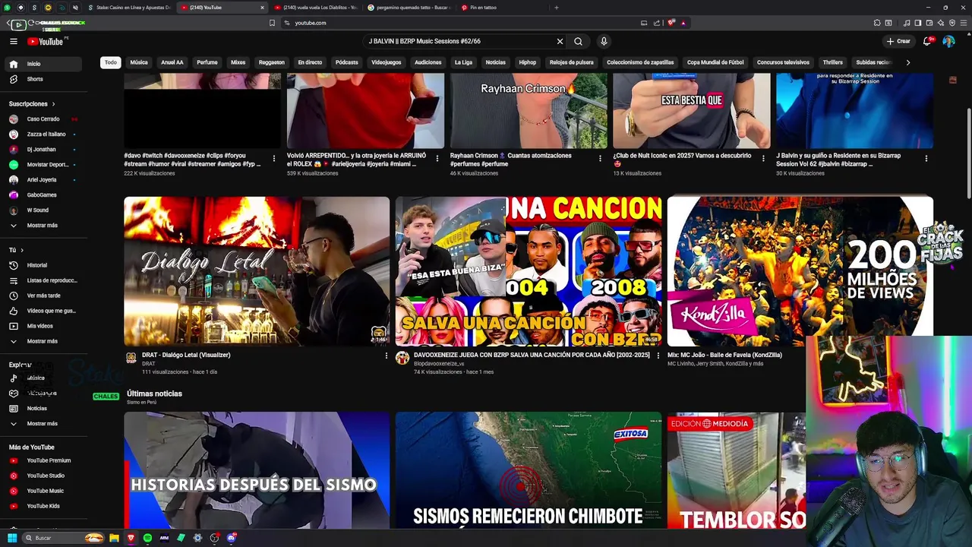Open options for Club de Nuit Iconic video
972x547 pixels.
(x=763, y=159)
